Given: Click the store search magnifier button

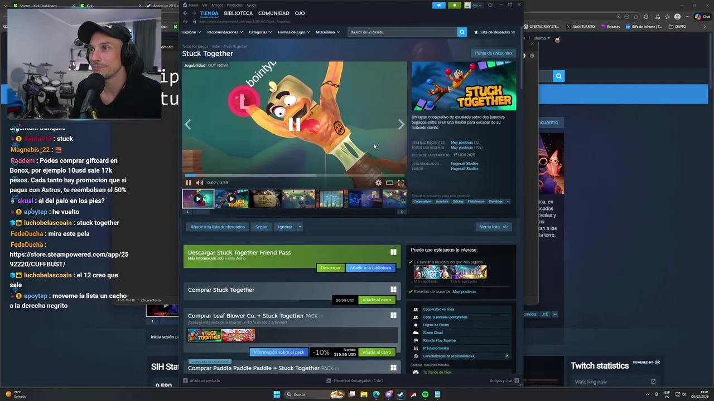Looking at the screenshot, I should pyautogui.click(x=462, y=32).
